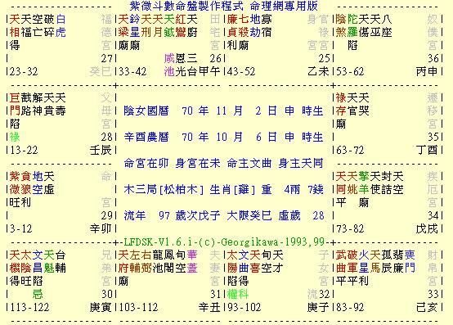453x325 pixels.
Task: Click age range 53-62
Action: [350, 71]
